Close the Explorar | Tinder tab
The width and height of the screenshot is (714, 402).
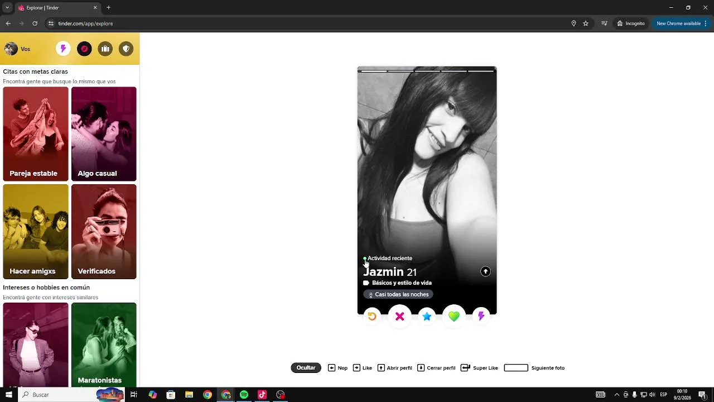[x=95, y=8]
